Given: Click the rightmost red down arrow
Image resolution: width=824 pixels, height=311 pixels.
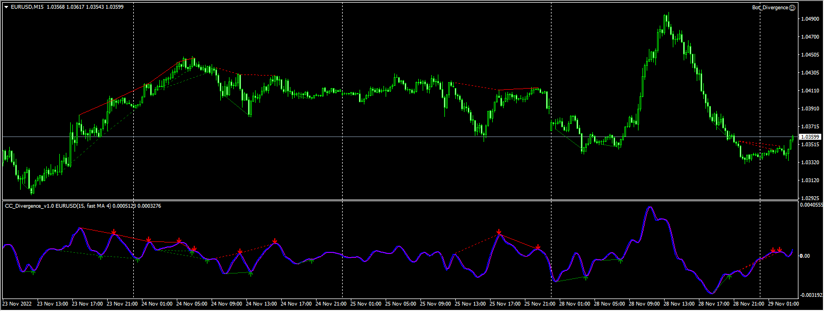Looking at the screenshot, I should click(x=779, y=250).
